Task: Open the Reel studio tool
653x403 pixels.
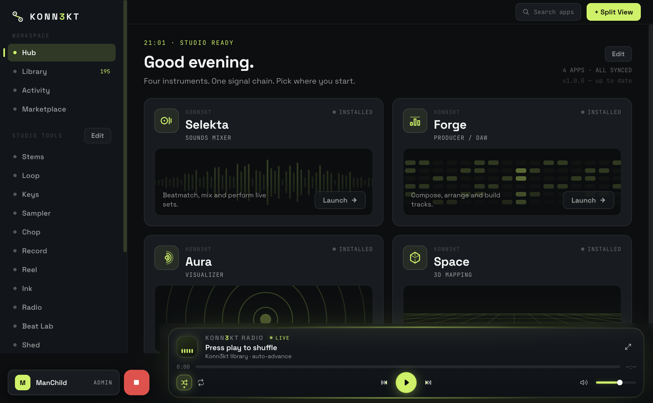Action: tap(62, 270)
